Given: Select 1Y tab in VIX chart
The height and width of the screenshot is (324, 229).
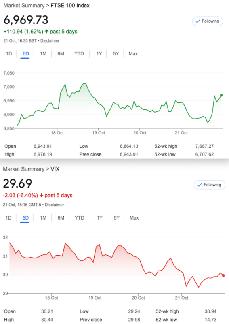Looking at the screenshot, I should click(99, 218).
